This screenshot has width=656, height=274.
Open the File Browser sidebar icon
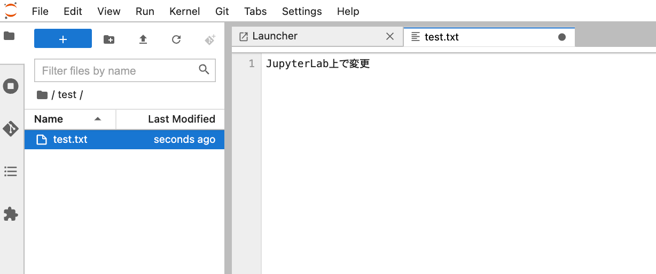tap(9, 36)
